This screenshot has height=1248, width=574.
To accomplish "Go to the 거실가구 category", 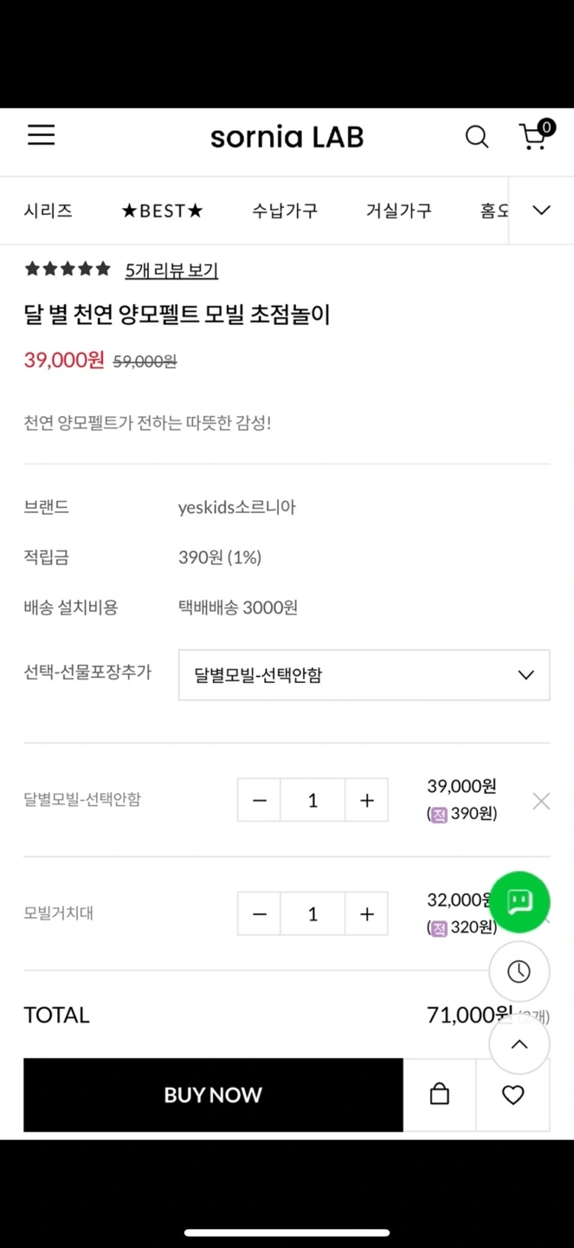I will click(398, 211).
